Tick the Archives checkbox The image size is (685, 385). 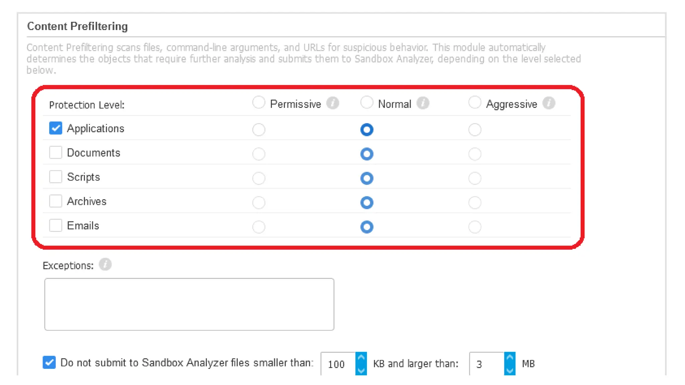56,201
